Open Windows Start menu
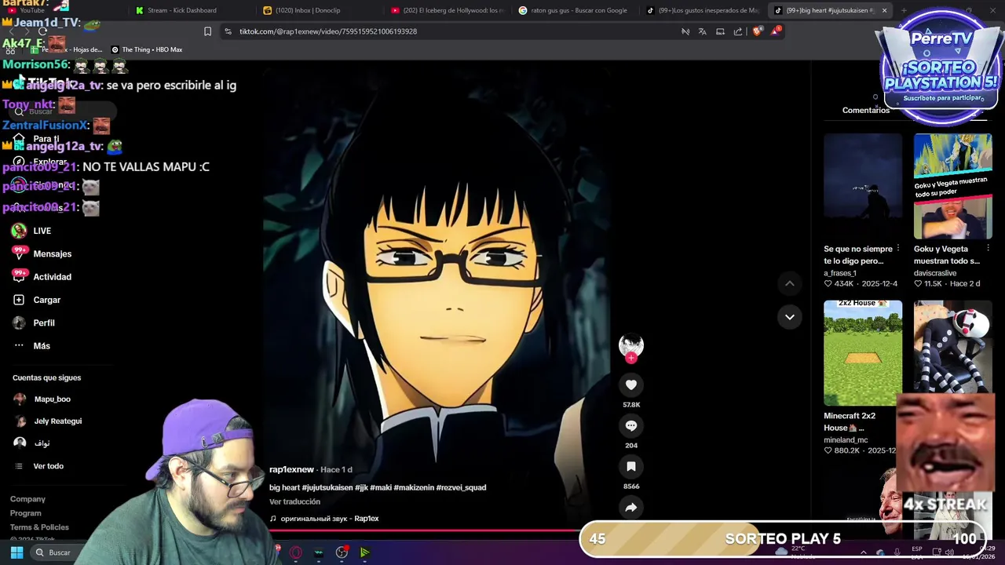Image resolution: width=1005 pixels, height=565 pixels. [16, 552]
